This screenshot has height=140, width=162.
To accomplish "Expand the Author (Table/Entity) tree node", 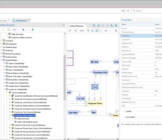I will click(x=4, y=63).
